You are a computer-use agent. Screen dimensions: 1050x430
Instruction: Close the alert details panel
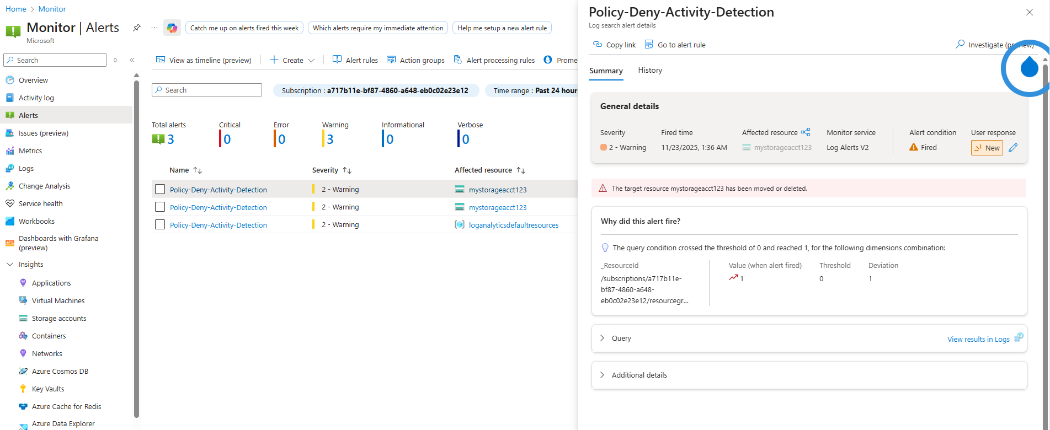pyautogui.click(x=1030, y=12)
